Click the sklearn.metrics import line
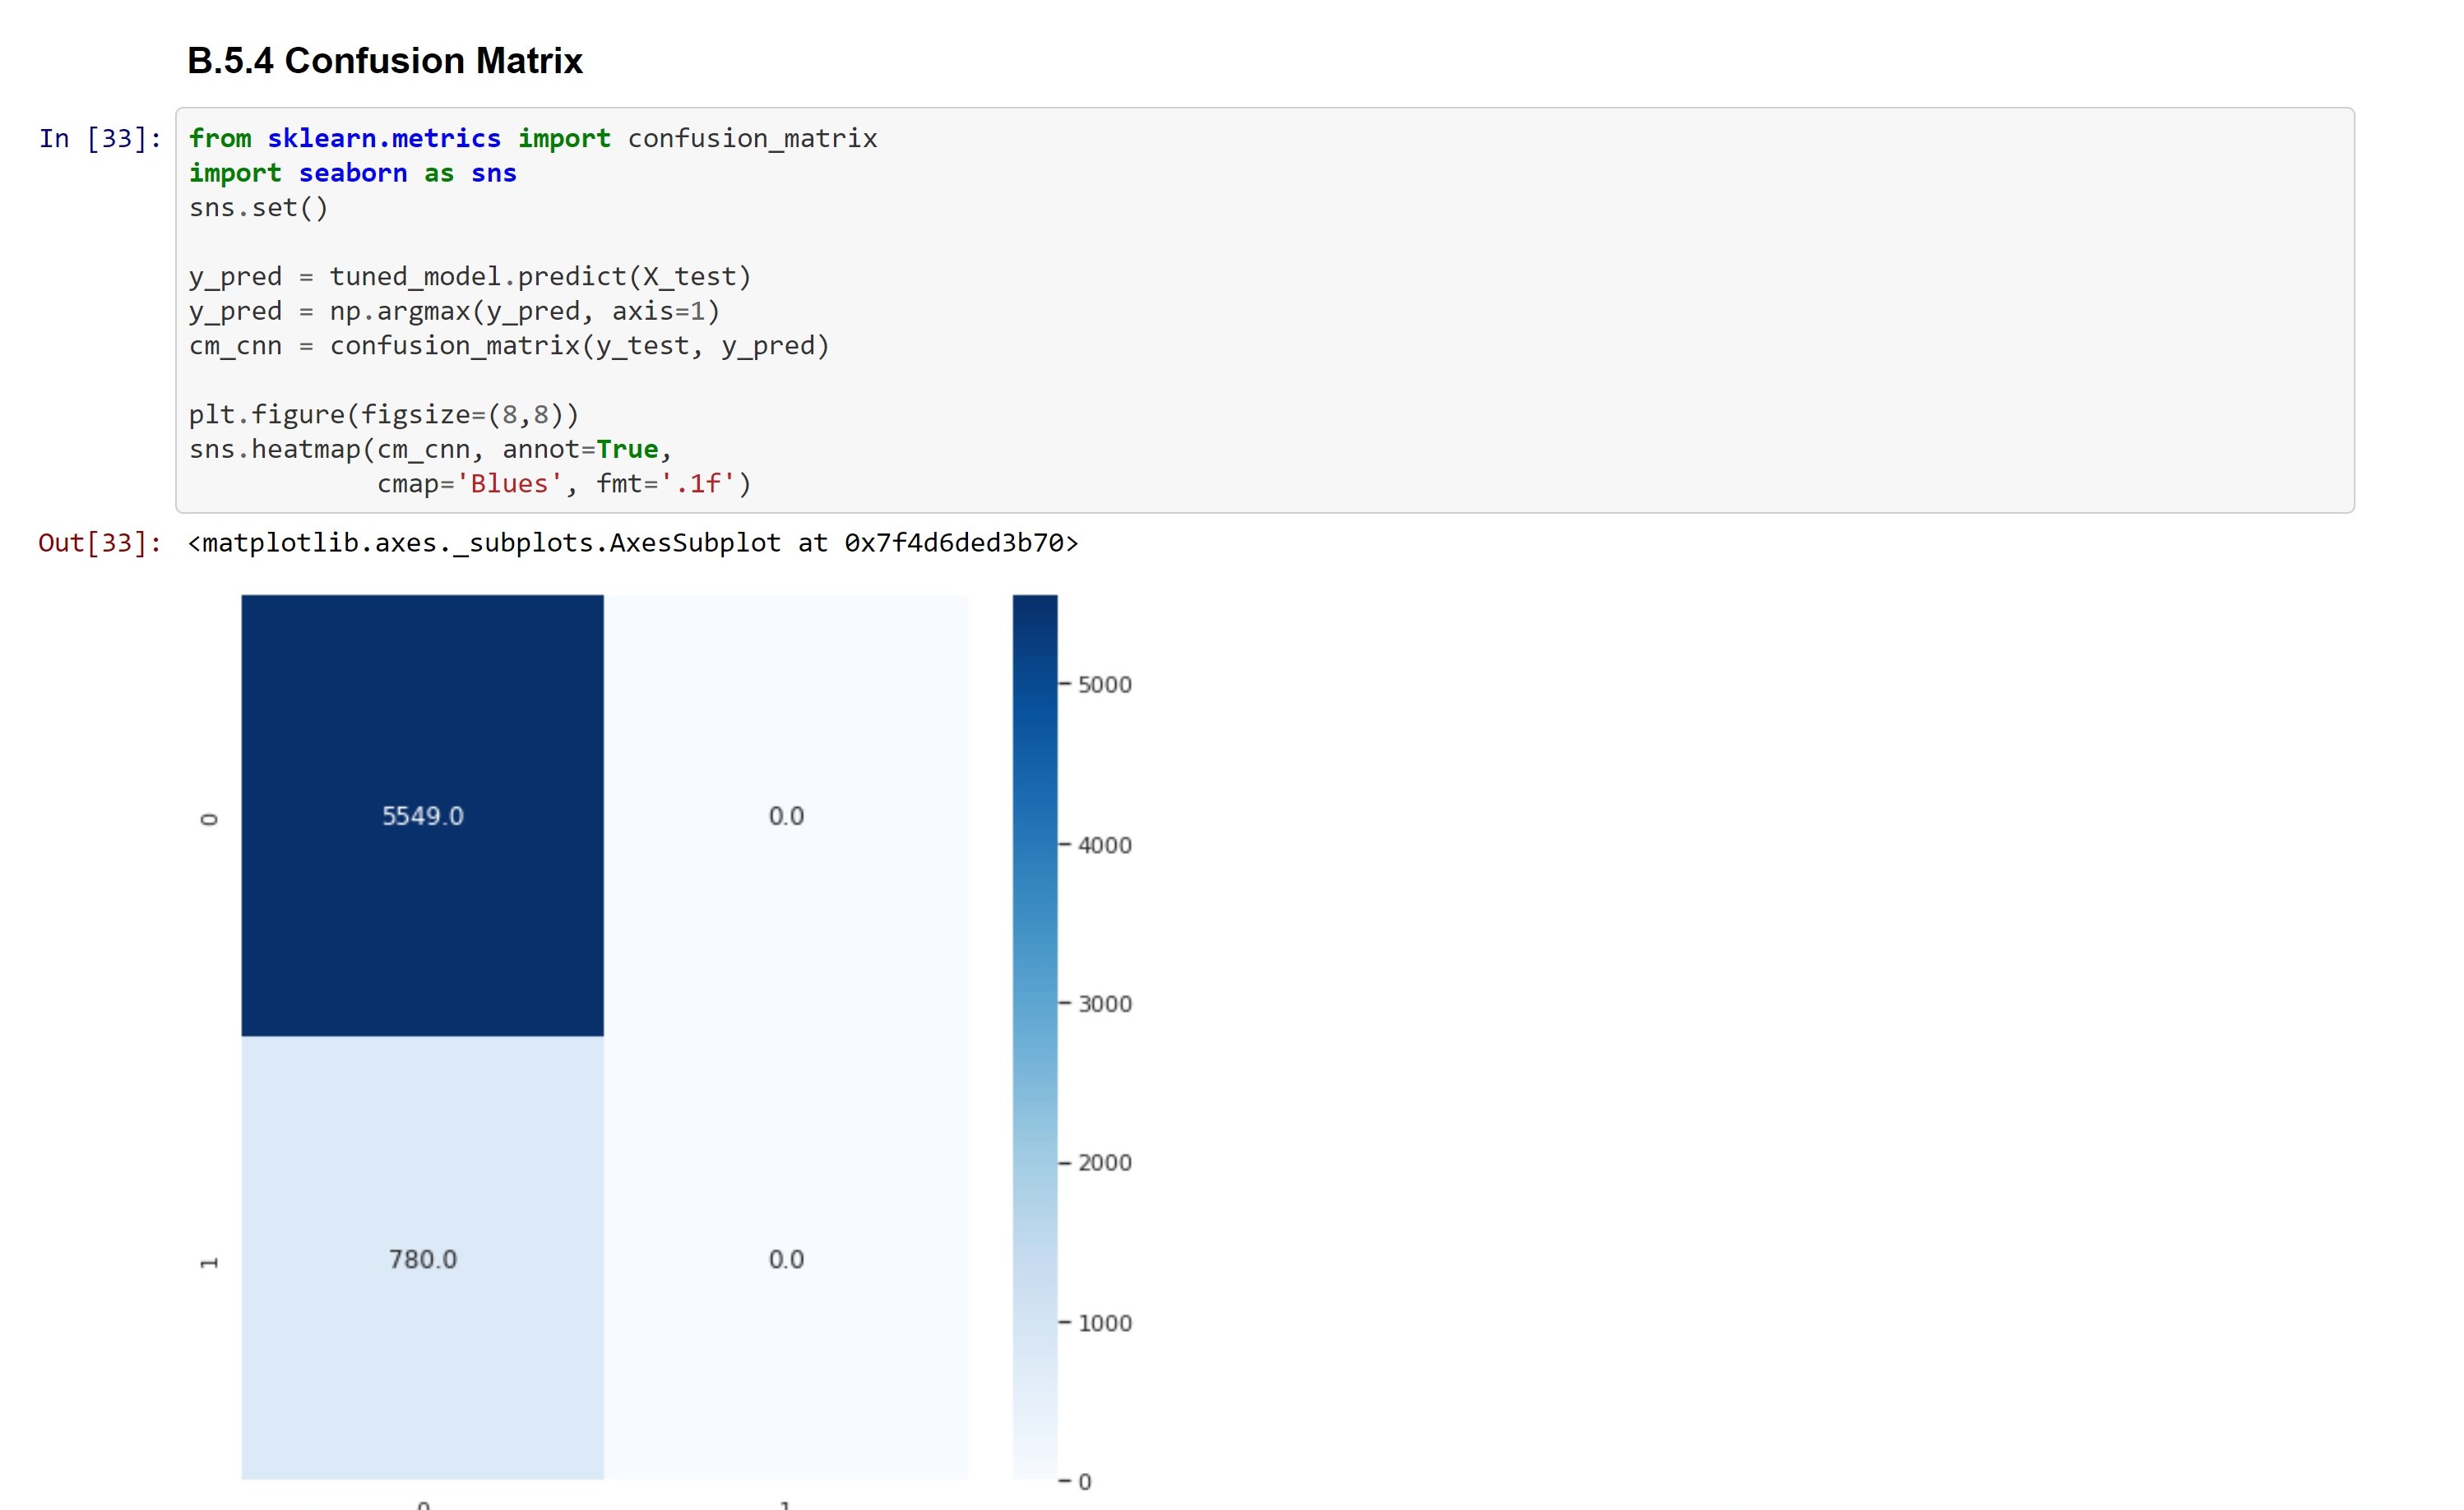 point(532,139)
